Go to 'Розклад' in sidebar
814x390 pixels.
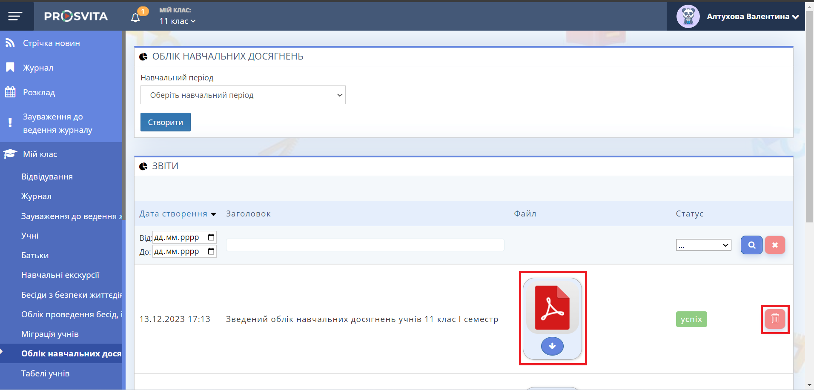[39, 92]
